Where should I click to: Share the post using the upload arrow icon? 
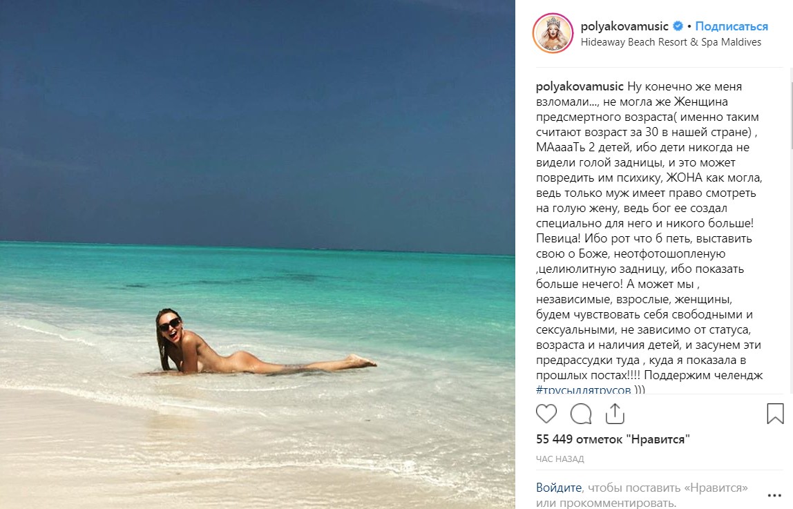coord(615,414)
